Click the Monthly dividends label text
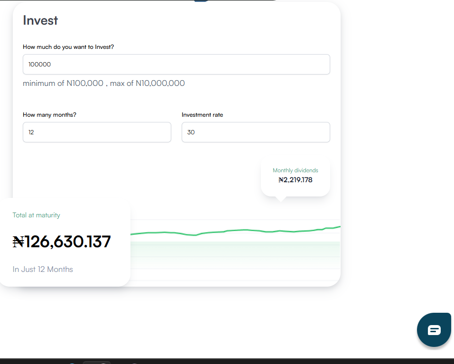Image resolution: width=454 pixels, height=364 pixels. click(295, 170)
